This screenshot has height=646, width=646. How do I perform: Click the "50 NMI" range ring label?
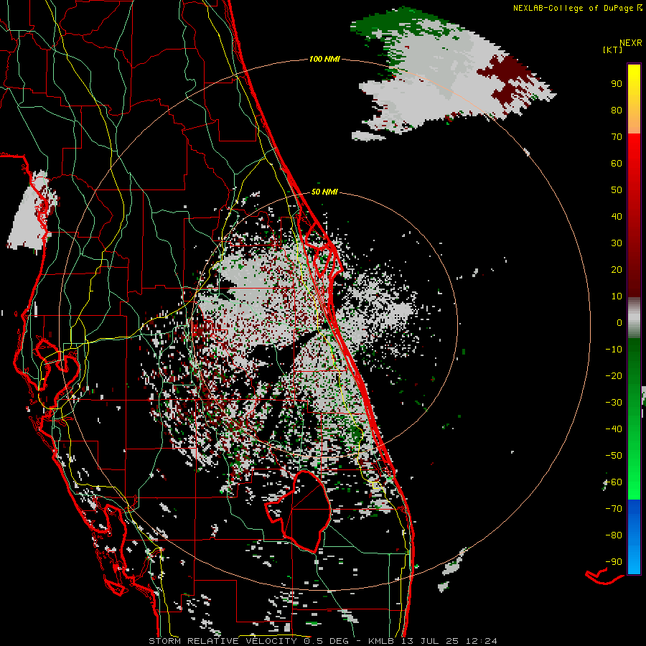tap(324, 192)
